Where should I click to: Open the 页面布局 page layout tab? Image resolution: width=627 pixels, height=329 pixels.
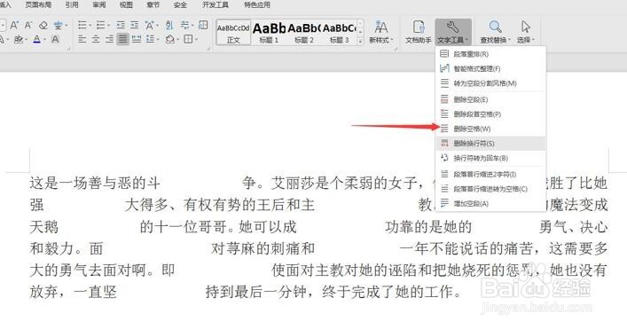pyautogui.click(x=38, y=4)
